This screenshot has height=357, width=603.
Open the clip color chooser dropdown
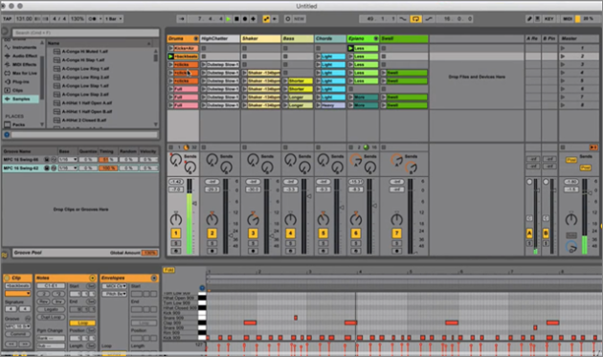[17, 294]
